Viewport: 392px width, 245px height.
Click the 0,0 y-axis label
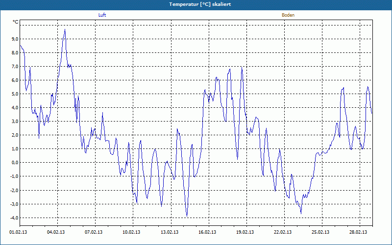tap(15, 163)
